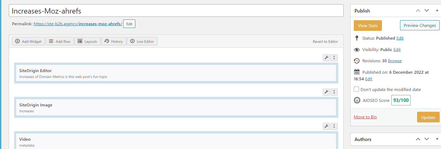Browse the 30 revisions
This screenshot has width=441, height=149.
(395, 61)
